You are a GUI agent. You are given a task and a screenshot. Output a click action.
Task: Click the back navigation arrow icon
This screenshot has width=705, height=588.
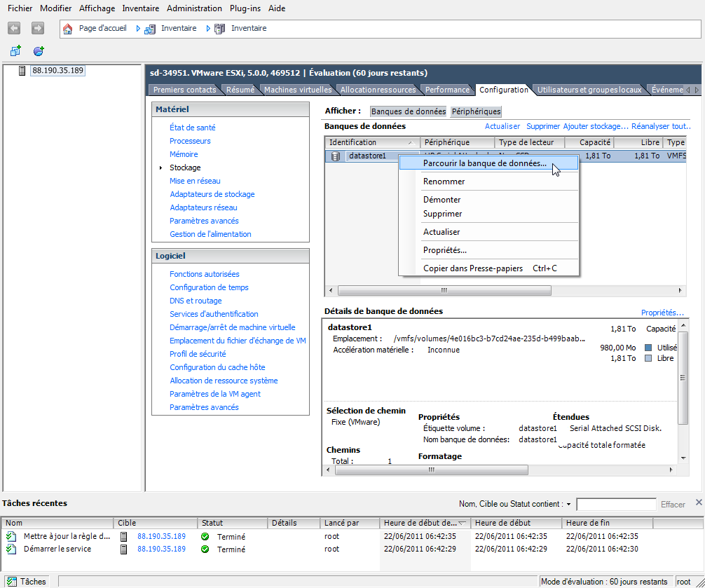coord(14,28)
